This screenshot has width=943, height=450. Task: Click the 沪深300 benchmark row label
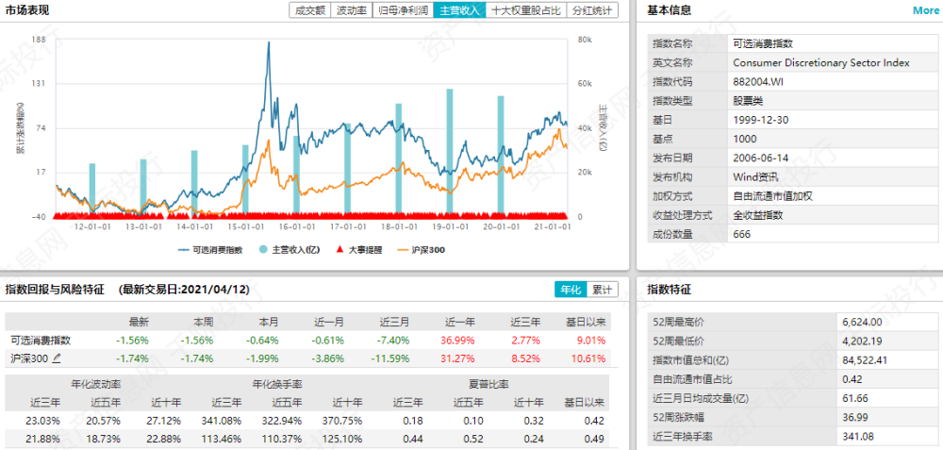point(28,358)
